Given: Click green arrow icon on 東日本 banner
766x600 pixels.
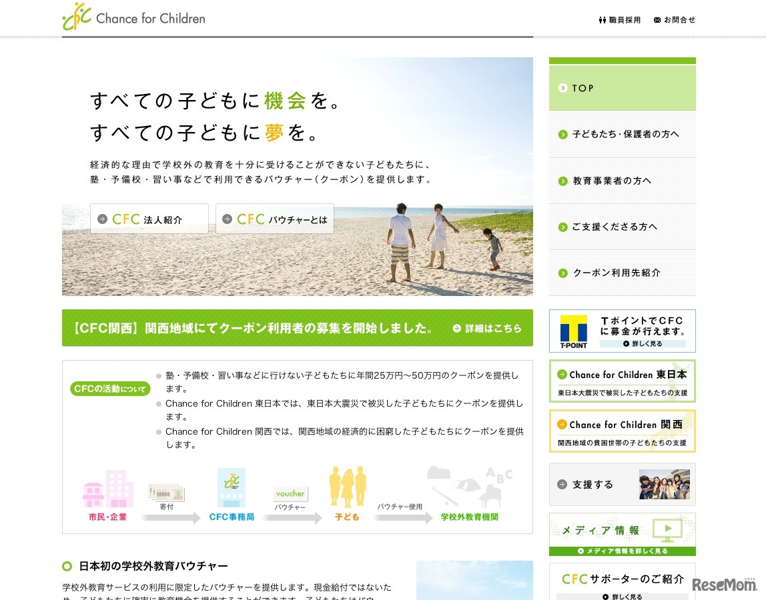Looking at the screenshot, I should tap(562, 375).
